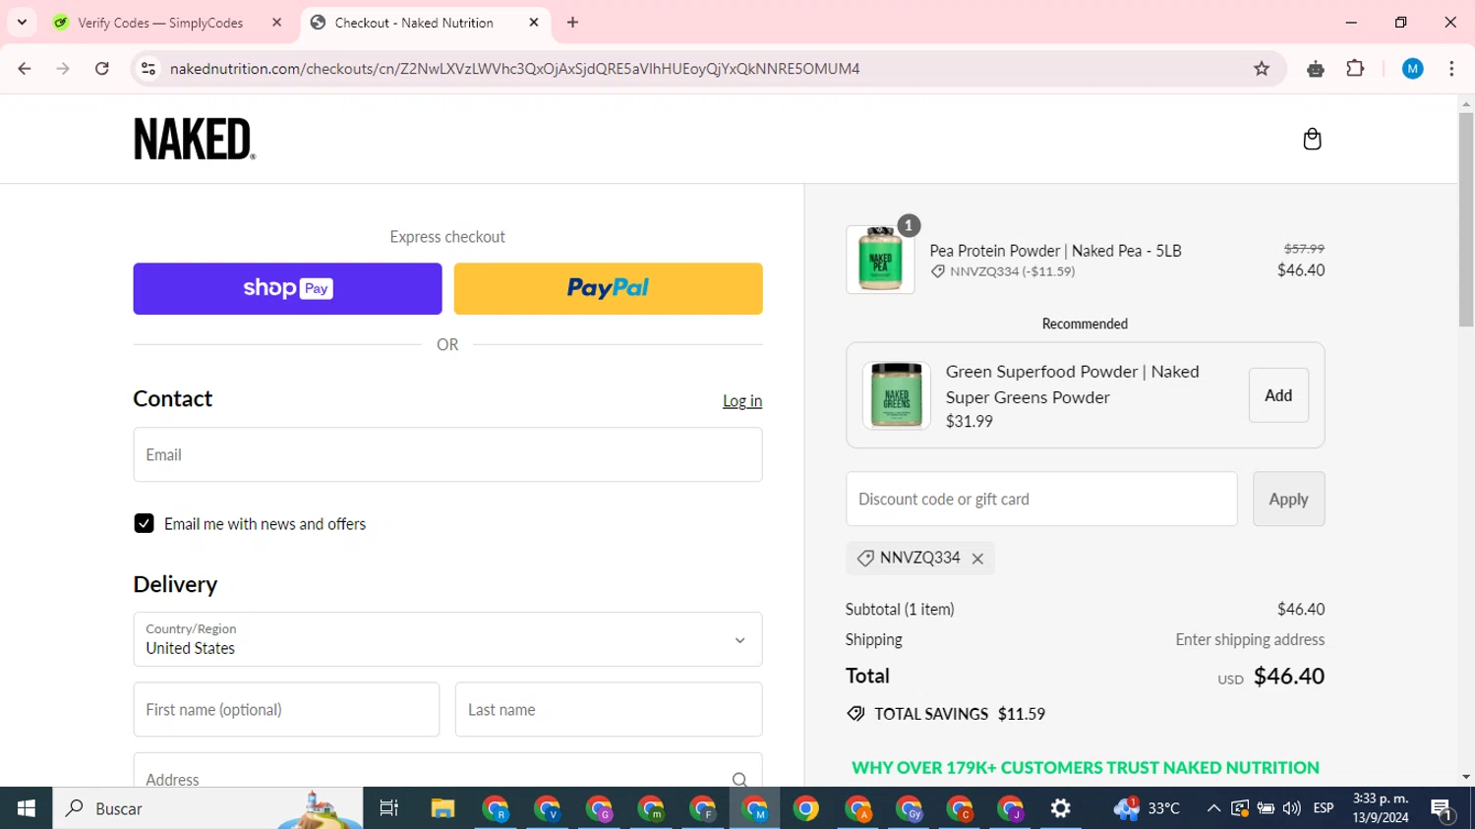Click the NAKED logo
The image size is (1475, 829).
point(195,139)
